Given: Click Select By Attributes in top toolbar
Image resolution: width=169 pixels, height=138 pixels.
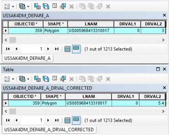Looking at the screenshot, I should [x=37, y=6].
